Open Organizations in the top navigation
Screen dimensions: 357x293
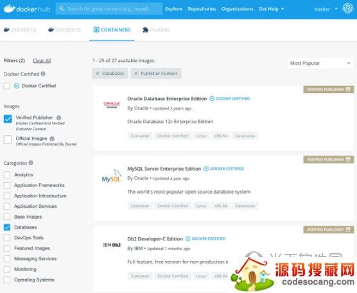click(x=237, y=9)
